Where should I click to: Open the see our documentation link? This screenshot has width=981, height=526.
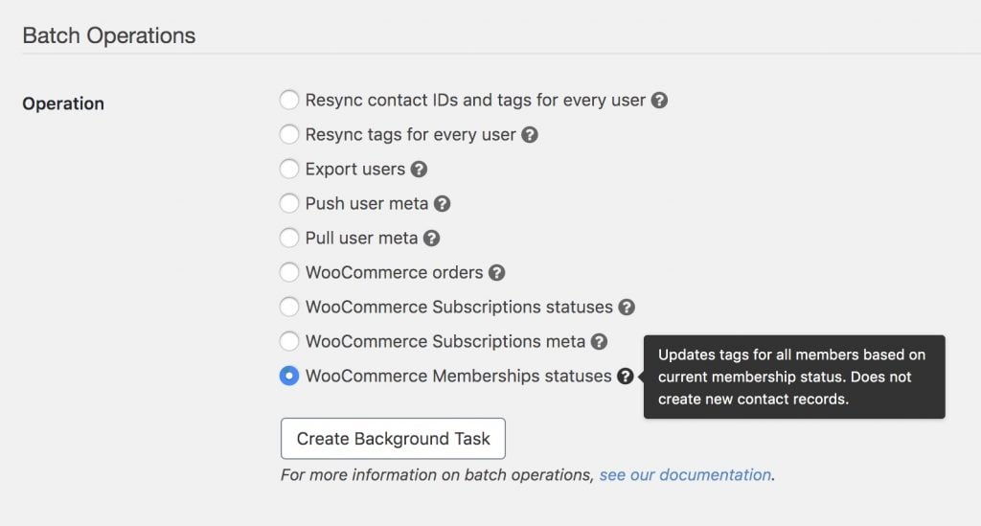[685, 474]
